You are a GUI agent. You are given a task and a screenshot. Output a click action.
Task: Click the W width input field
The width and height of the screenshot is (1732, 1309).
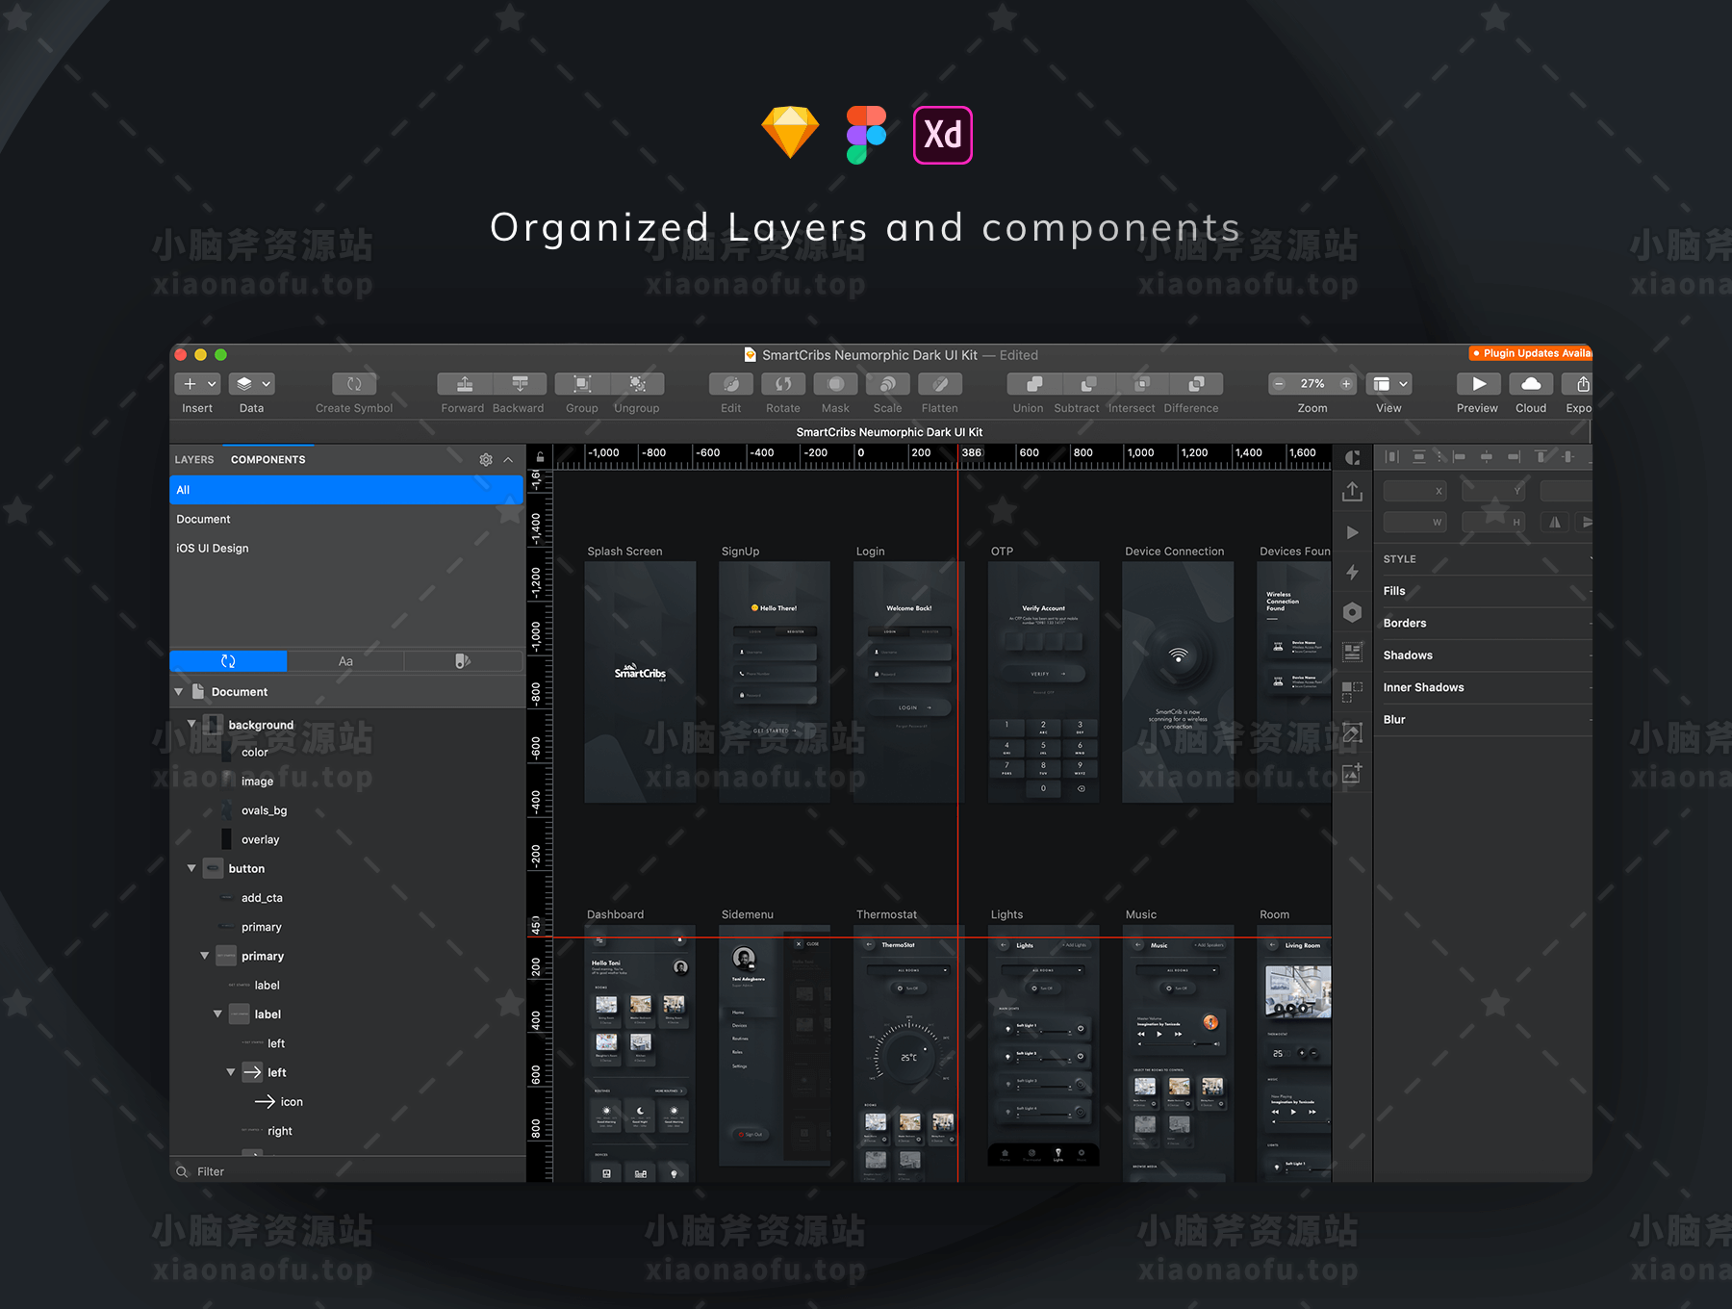click(x=1415, y=522)
